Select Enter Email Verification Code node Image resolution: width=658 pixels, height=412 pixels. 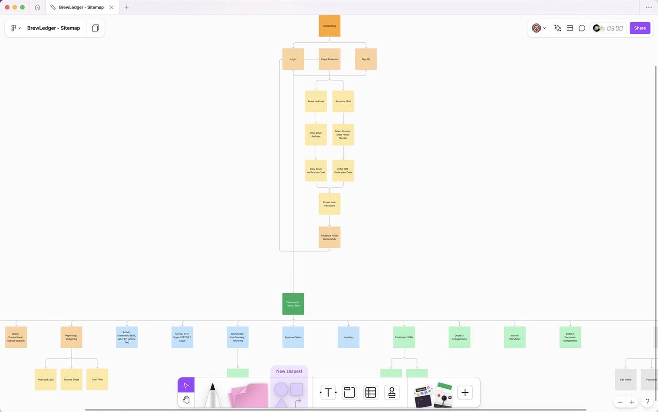click(x=316, y=170)
